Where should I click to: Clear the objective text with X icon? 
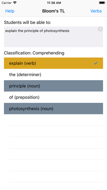[100, 29]
